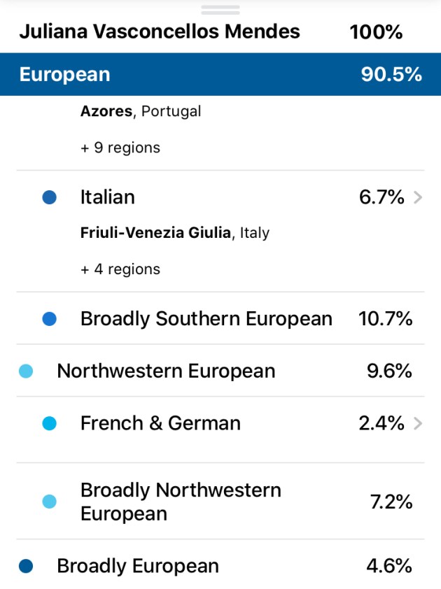Show the + 4 regions under Italian
Viewport: 441px width, 589px height.
click(120, 269)
